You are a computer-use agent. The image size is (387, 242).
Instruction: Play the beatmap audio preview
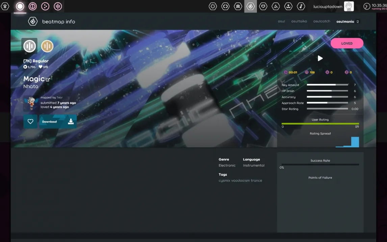point(320,58)
